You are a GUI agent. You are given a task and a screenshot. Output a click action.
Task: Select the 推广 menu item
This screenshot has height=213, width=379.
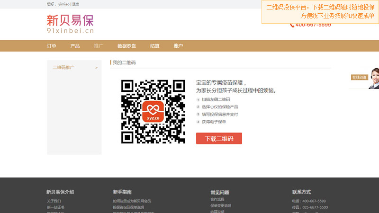tap(99, 46)
